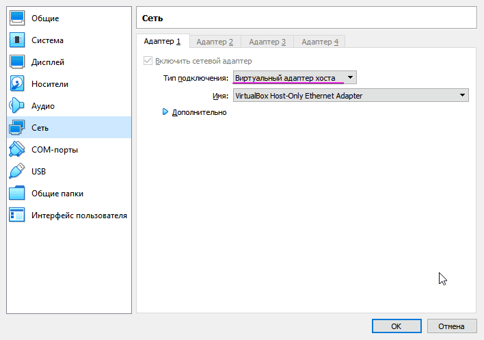The height and width of the screenshot is (340, 484).
Task: Expand the Дополнительно advanced section
Action: [165, 112]
